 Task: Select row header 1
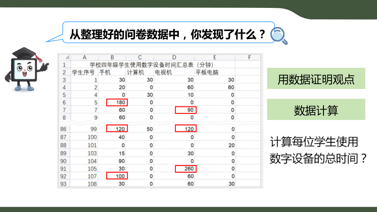64,65
